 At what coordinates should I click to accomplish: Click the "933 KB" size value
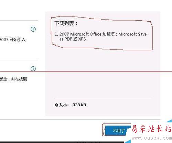click(79, 105)
